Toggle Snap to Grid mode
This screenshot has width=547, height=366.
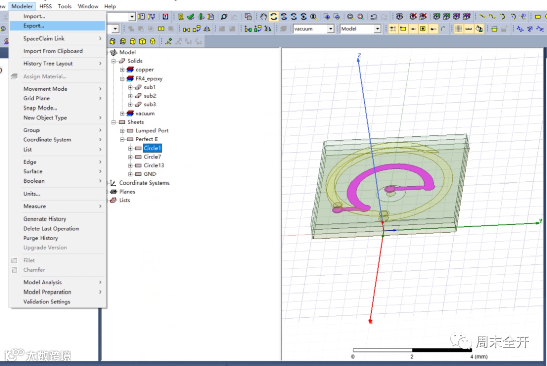coord(393,29)
